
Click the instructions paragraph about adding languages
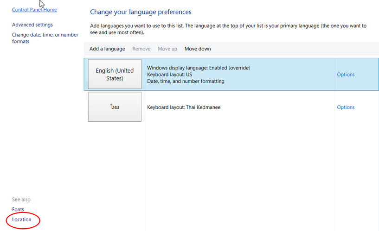tap(228, 29)
